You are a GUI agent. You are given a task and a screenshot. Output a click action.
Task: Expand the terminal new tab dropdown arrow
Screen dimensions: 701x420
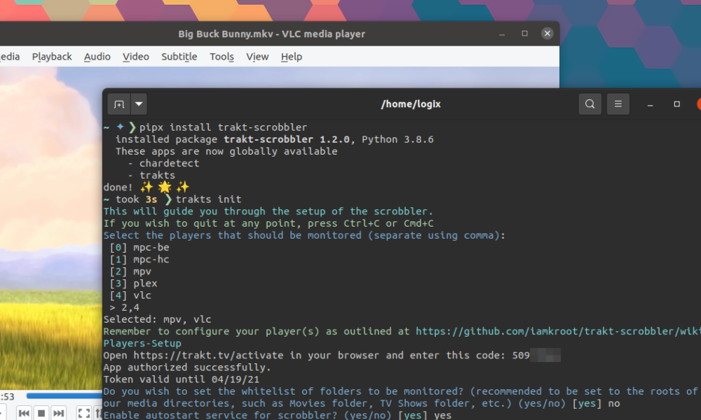pos(139,104)
